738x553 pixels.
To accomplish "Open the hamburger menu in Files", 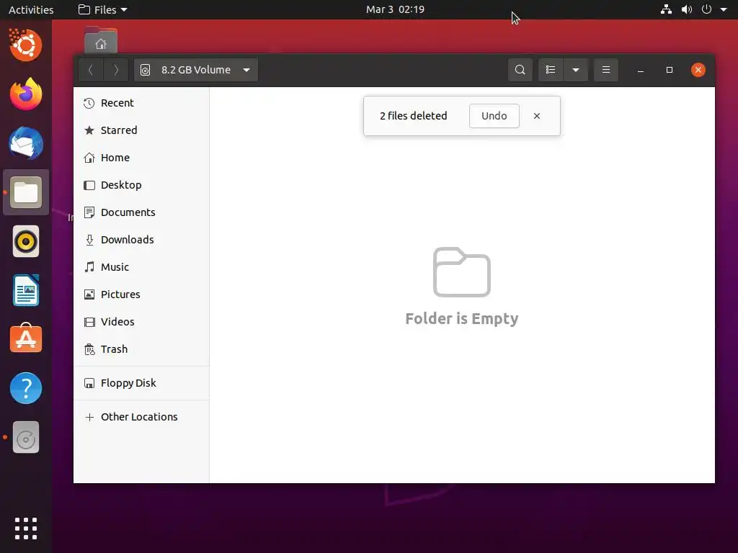I will pyautogui.click(x=605, y=70).
